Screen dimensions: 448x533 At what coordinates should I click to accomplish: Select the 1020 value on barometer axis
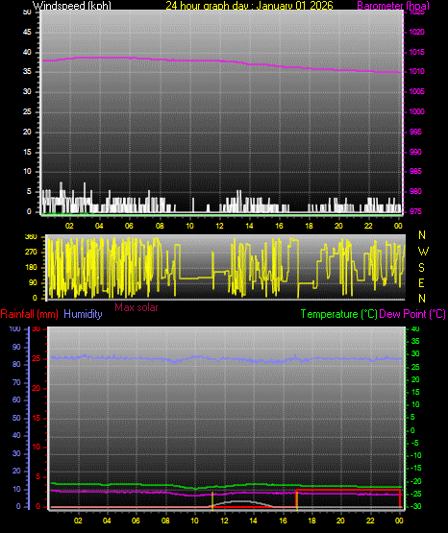point(416,32)
